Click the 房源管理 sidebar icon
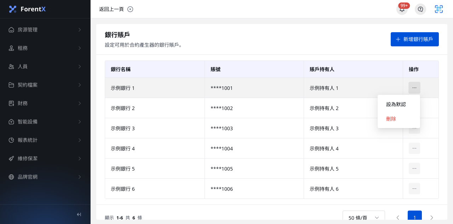The width and height of the screenshot is (453, 224). (11, 30)
